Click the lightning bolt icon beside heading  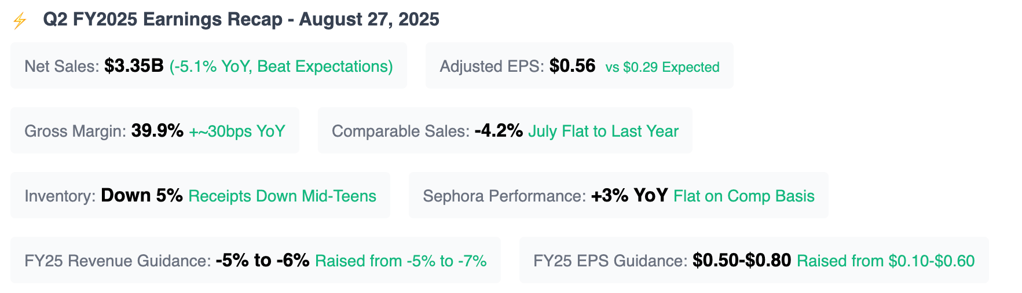point(20,21)
